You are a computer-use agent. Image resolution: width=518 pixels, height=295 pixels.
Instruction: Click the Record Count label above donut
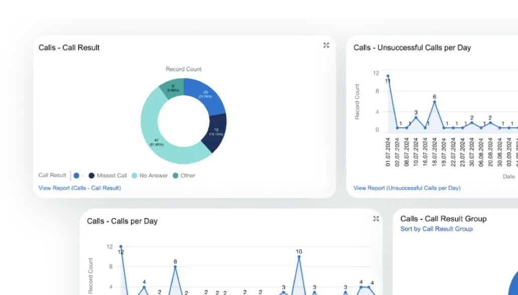click(184, 69)
